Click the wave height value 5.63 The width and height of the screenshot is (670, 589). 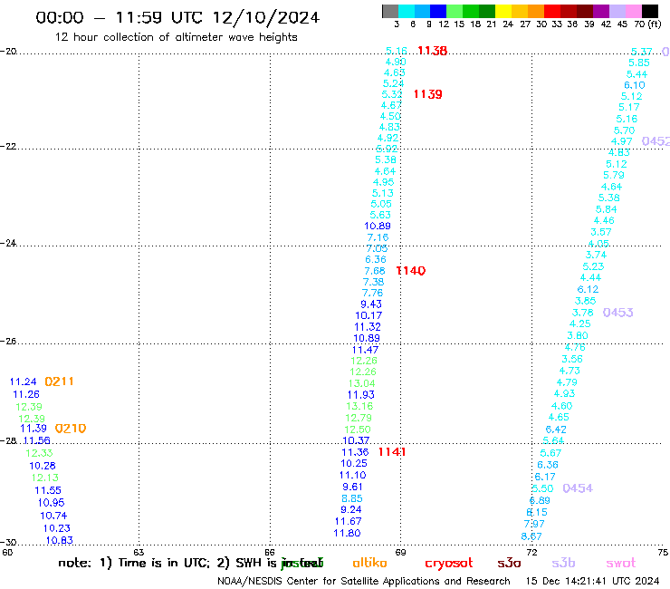pos(380,215)
